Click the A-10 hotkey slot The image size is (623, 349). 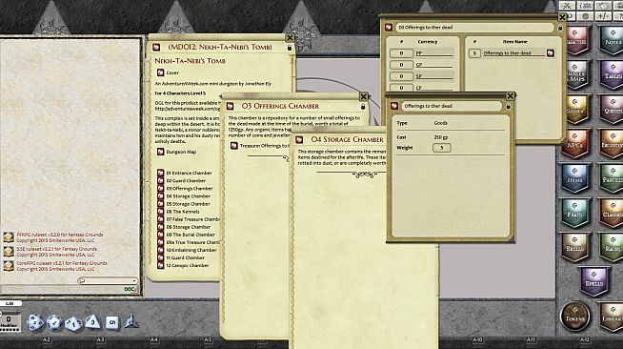pyautogui.click(x=477, y=339)
